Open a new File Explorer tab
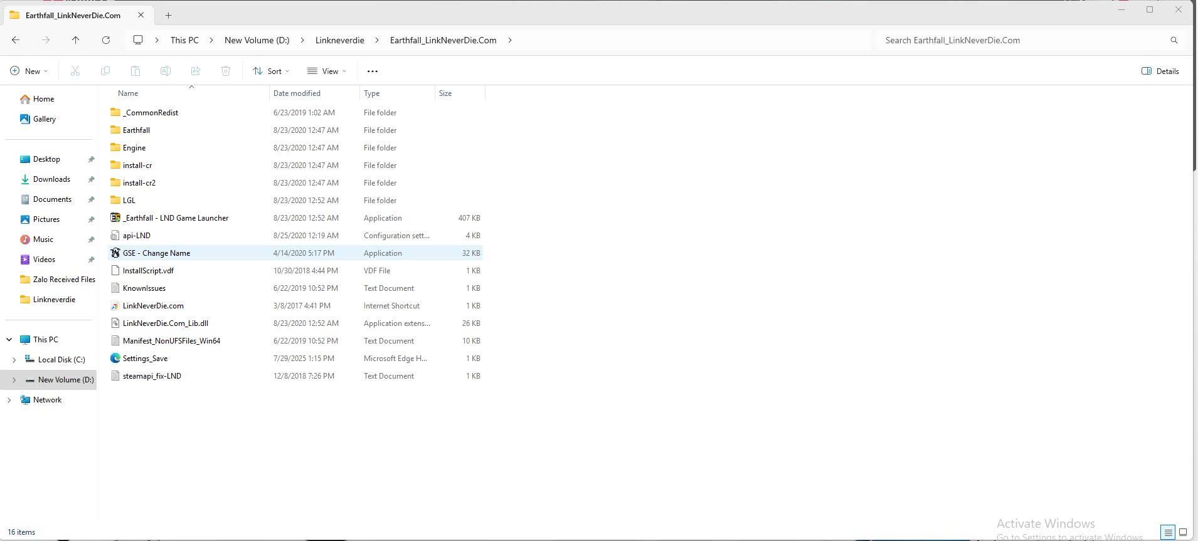1198x541 pixels. (x=168, y=15)
